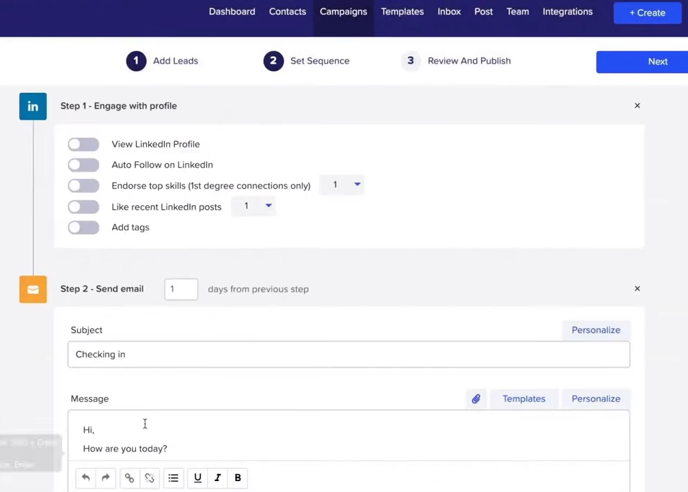
Task: Click the Next button
Action: click(642, 62)
